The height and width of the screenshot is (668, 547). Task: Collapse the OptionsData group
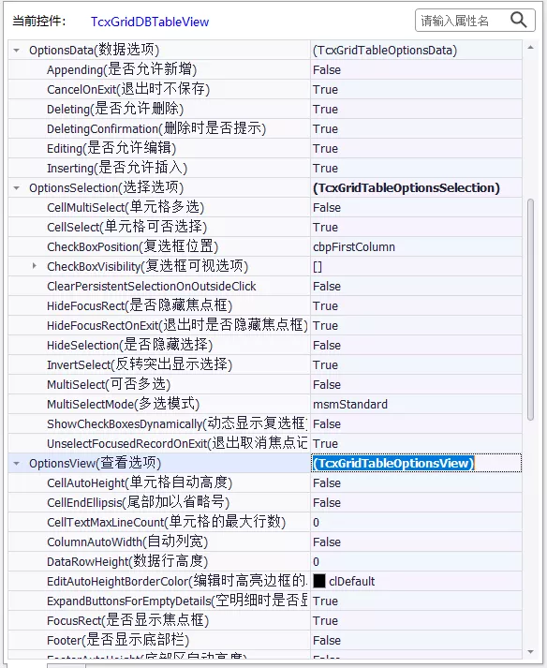(16, 51)
